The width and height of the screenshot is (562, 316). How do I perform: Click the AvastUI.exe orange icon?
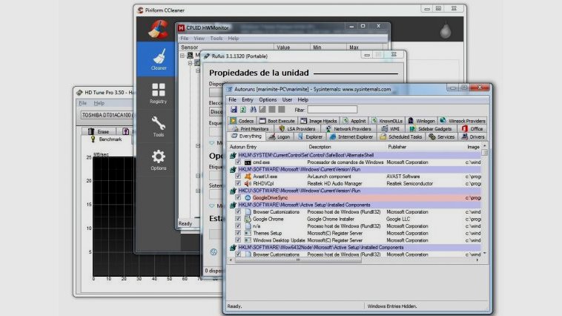pyautogui.click(x=248, y=177)
